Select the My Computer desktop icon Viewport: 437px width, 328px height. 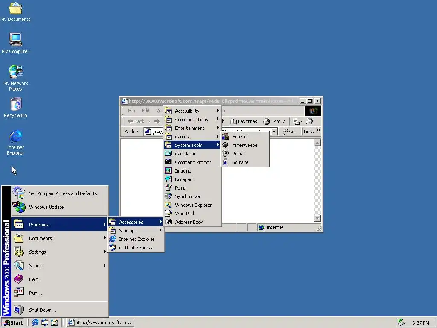(15, 44)
